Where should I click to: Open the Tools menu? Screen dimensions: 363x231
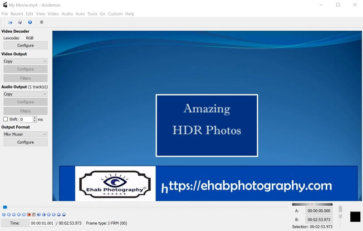click(92, 14)
